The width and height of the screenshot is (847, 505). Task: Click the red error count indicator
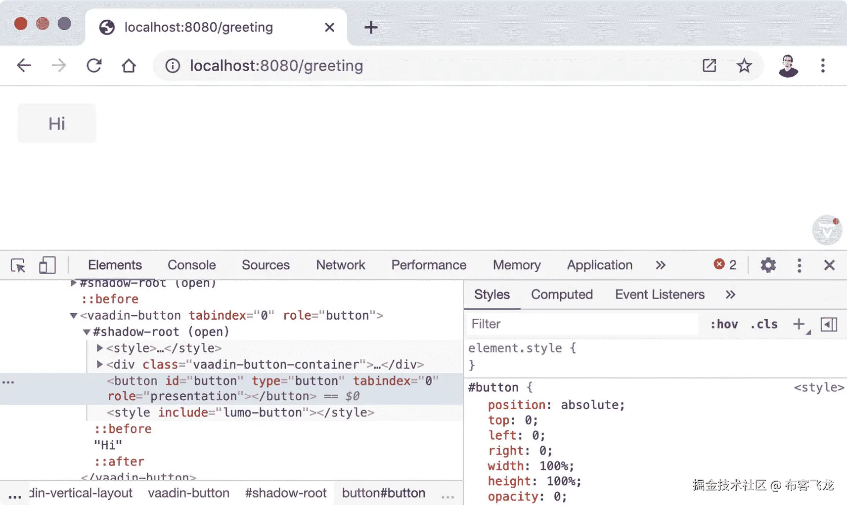(x=725, y=265)
